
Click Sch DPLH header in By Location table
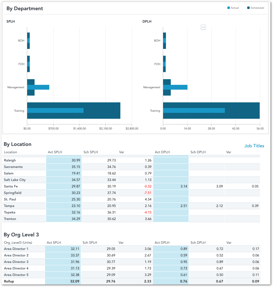pos(199,152)
